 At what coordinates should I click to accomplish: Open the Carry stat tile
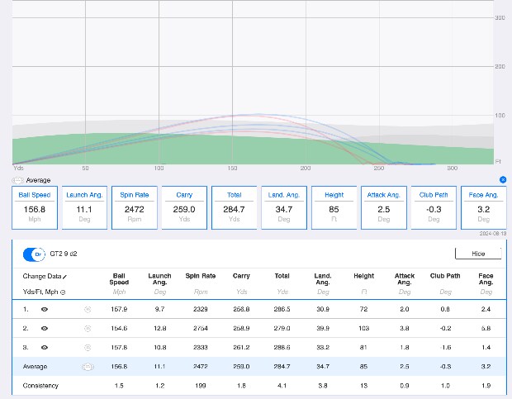click(184, 207)
